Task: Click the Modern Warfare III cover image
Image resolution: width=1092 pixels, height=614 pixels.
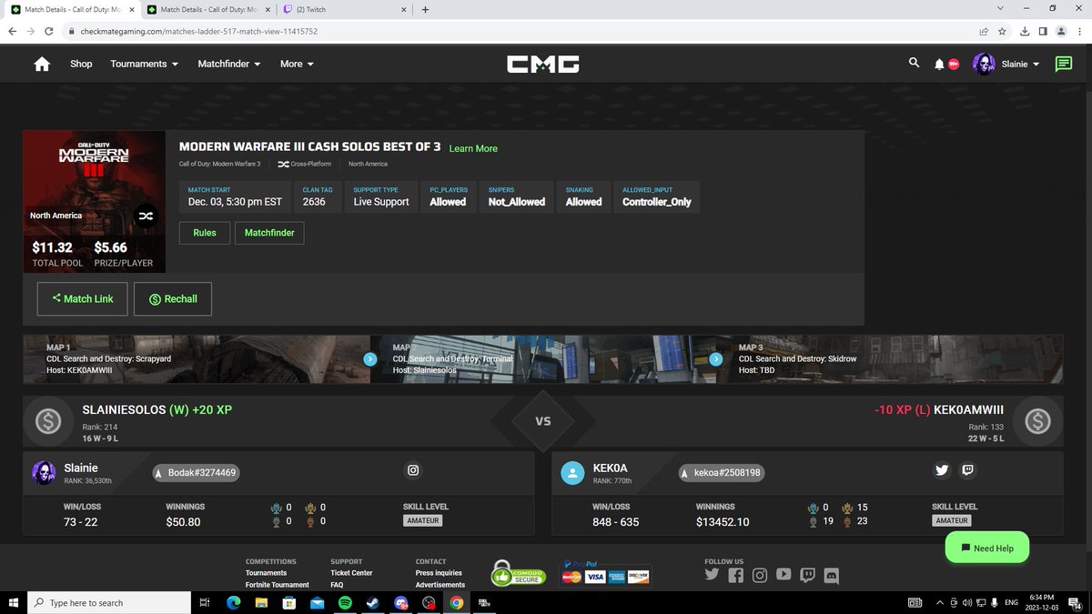Action: coord(94,201)
